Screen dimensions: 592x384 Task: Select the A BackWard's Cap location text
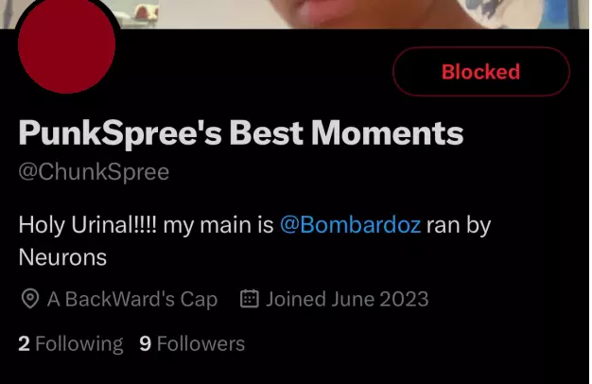pyautogui.click(x=132, y=300)
